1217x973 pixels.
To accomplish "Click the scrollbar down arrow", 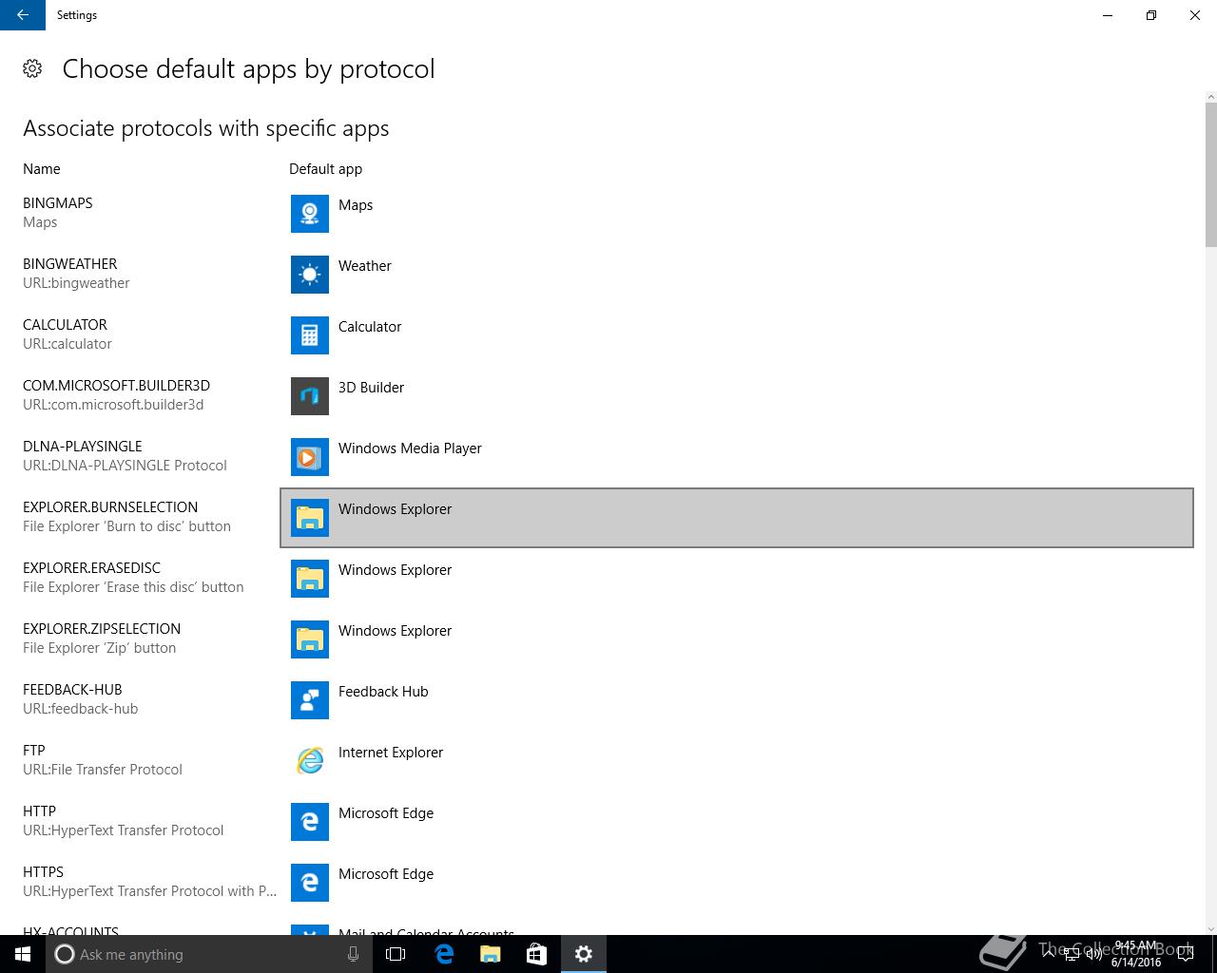I will (x=1210, y=928).
